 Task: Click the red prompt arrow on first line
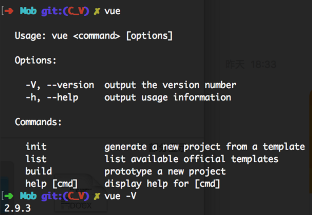(9, 11)
